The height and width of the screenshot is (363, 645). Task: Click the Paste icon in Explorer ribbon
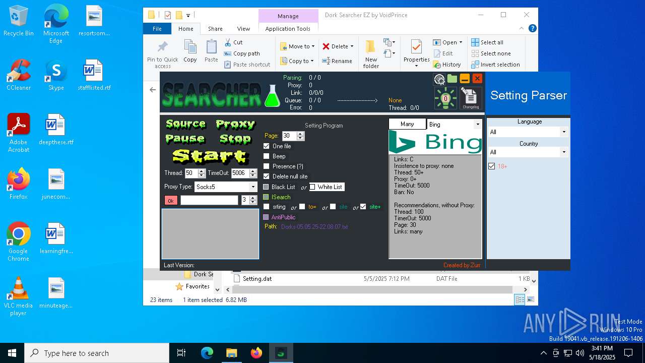[211, 51]
